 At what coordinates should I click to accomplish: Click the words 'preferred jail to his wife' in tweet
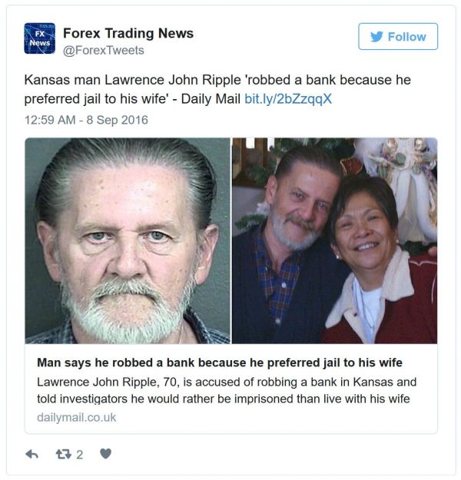(96, 99)
